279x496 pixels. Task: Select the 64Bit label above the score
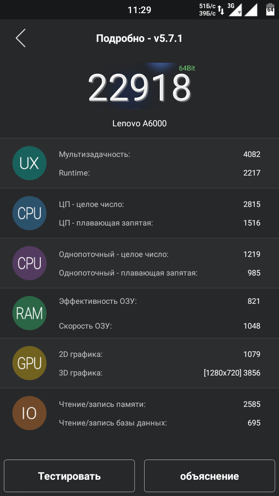coord(187,68)
